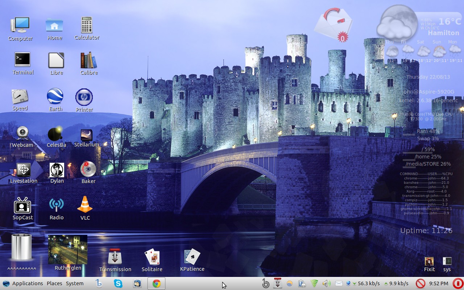The image size is (464, 290).
Task: Open Google Earth desktop icon
Action: [55, 96]
